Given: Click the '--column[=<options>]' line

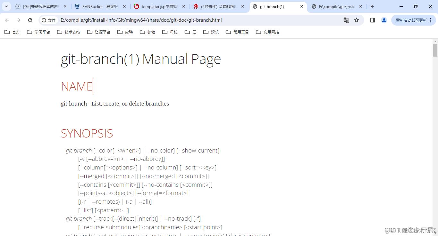Looking at the screenshot, I should [x=147, y=168].
